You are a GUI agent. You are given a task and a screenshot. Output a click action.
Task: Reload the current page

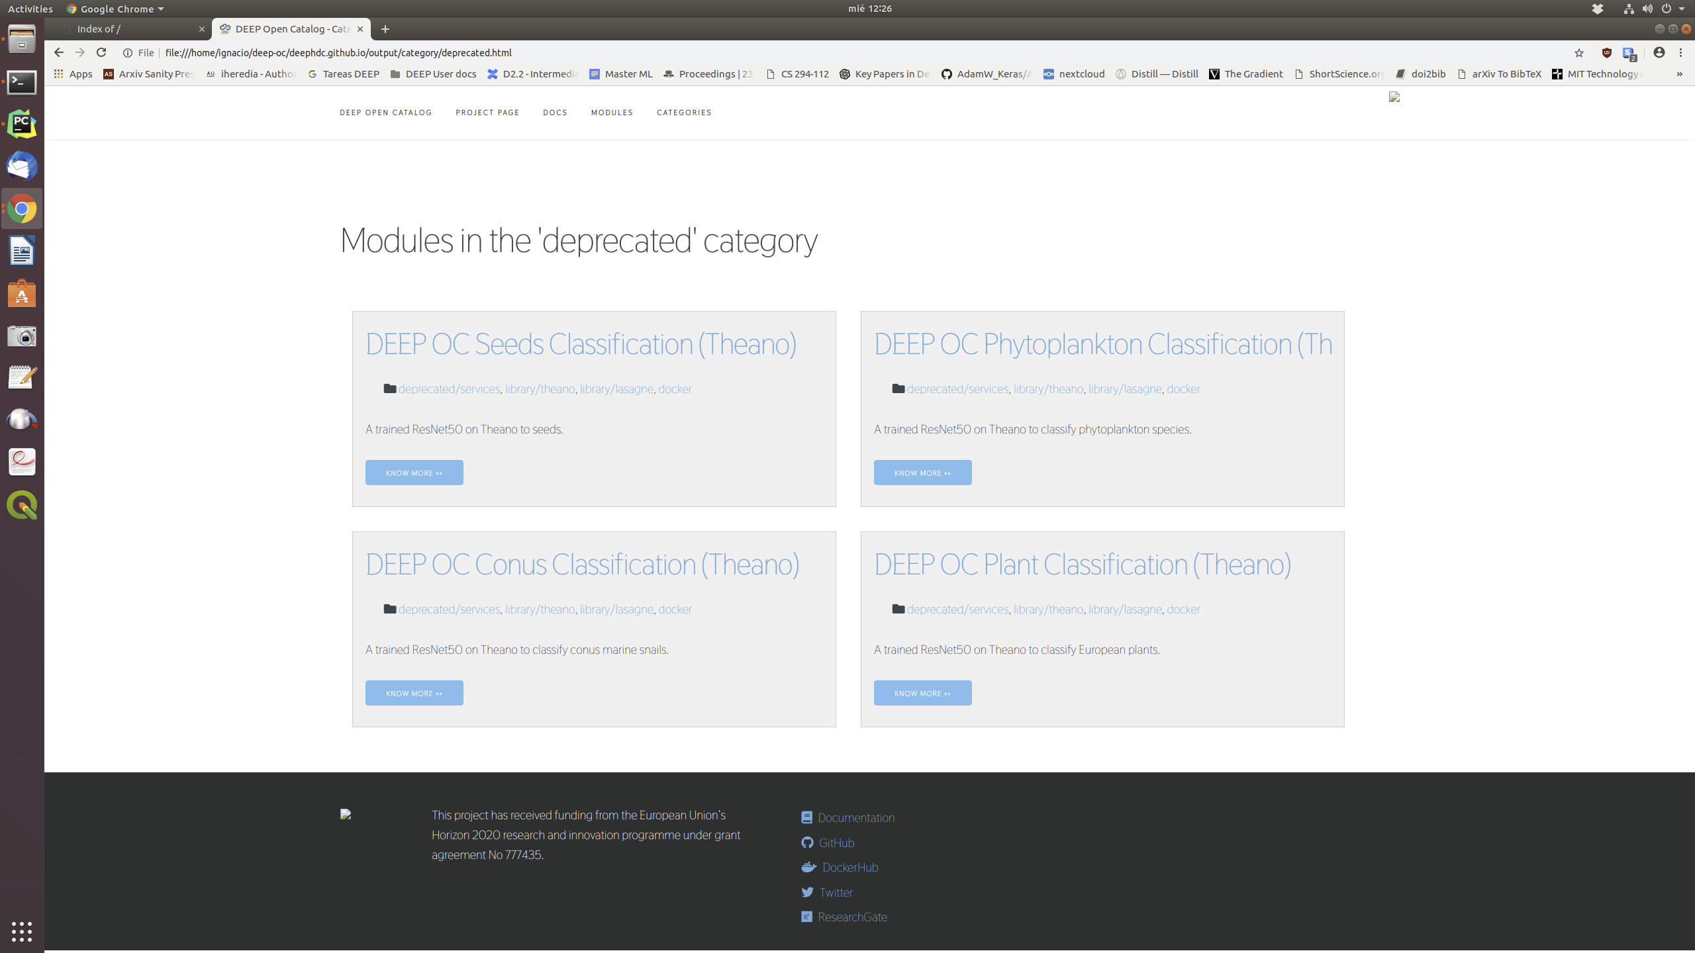(x=101, y=52)
